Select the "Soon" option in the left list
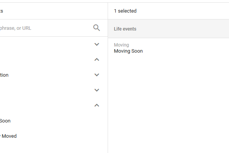This screenshot has width=229, height=153. click(5, 121)
